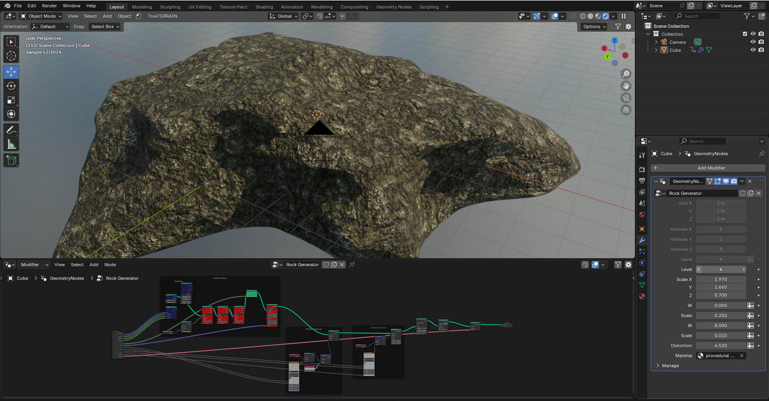Select the 3D Cursor tool
This screenshot has height=401, width=769.
pyautogui.click(x=11, y=56)
